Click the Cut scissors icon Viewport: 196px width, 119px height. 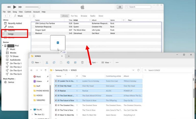coord(47,62)
